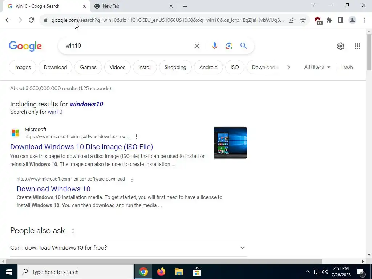Screen dimensions: 372x279
Task: Click the Windows 10 laptop thumbnail
Action: tap(230, 142)
